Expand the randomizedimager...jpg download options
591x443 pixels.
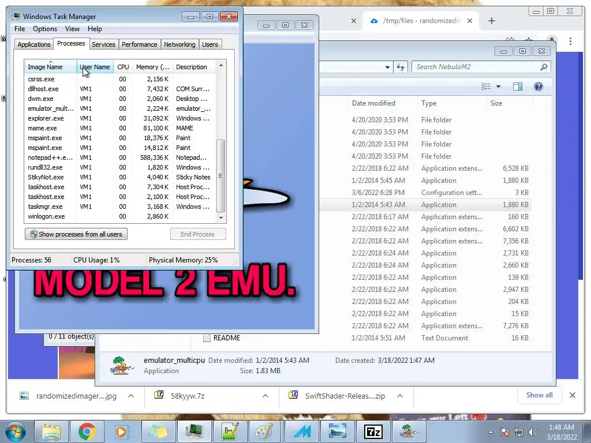(131, 396)
